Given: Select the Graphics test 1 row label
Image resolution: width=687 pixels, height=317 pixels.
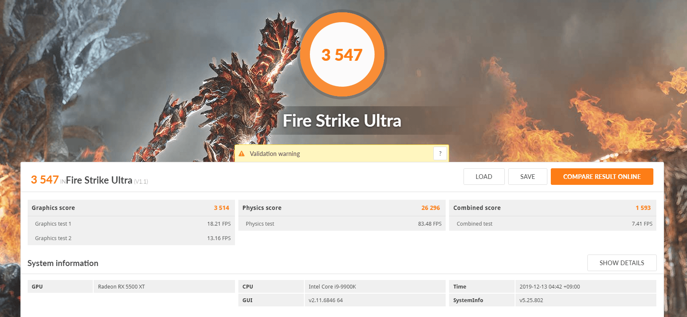Looking at the screenshot, I should tap(53, 224).
